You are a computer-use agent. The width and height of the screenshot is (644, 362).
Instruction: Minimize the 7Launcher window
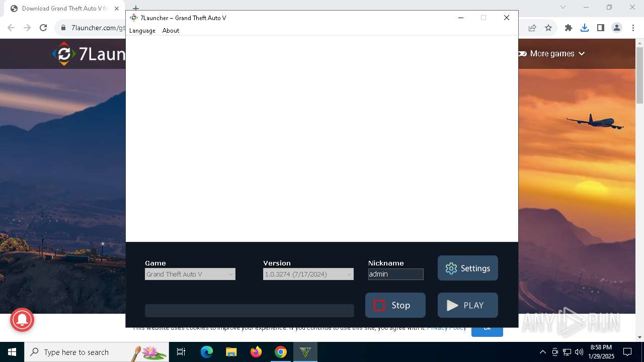click(x=460, y=18)
